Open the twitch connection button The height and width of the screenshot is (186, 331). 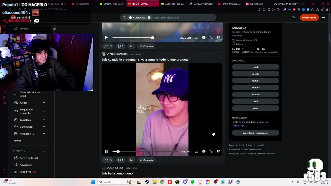pos(255,67)
